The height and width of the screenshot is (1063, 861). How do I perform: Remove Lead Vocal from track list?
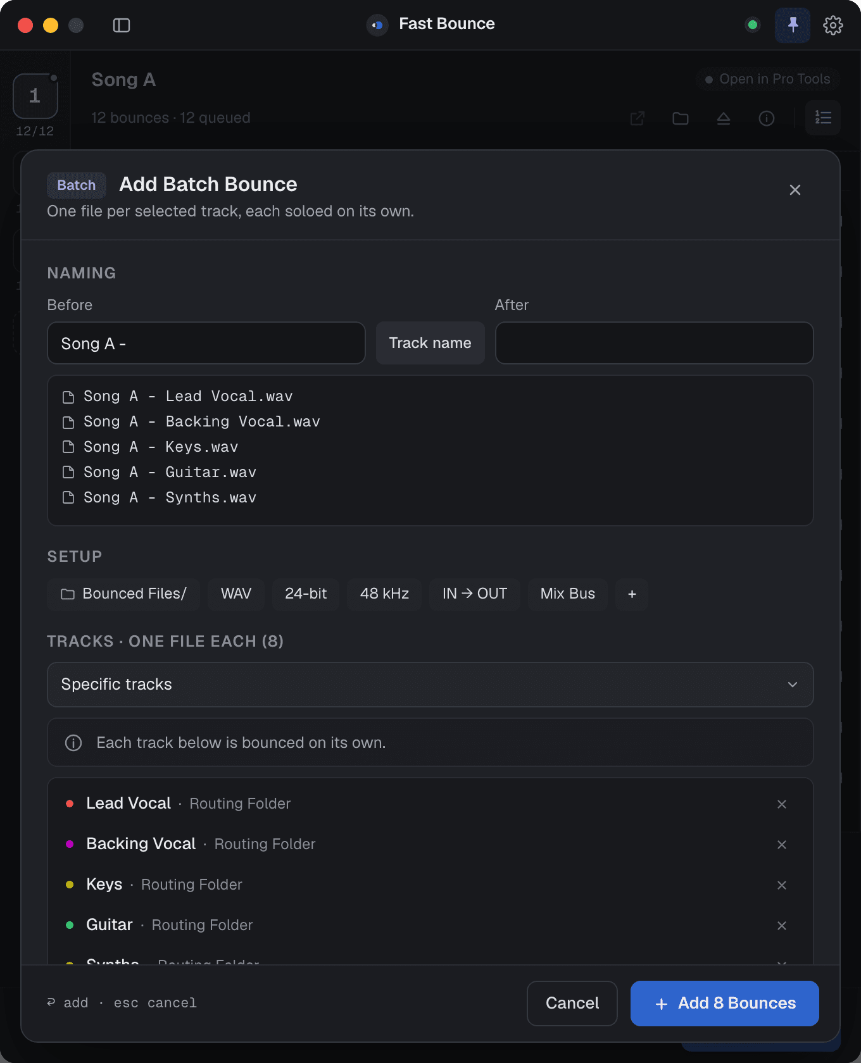point(782,804)
